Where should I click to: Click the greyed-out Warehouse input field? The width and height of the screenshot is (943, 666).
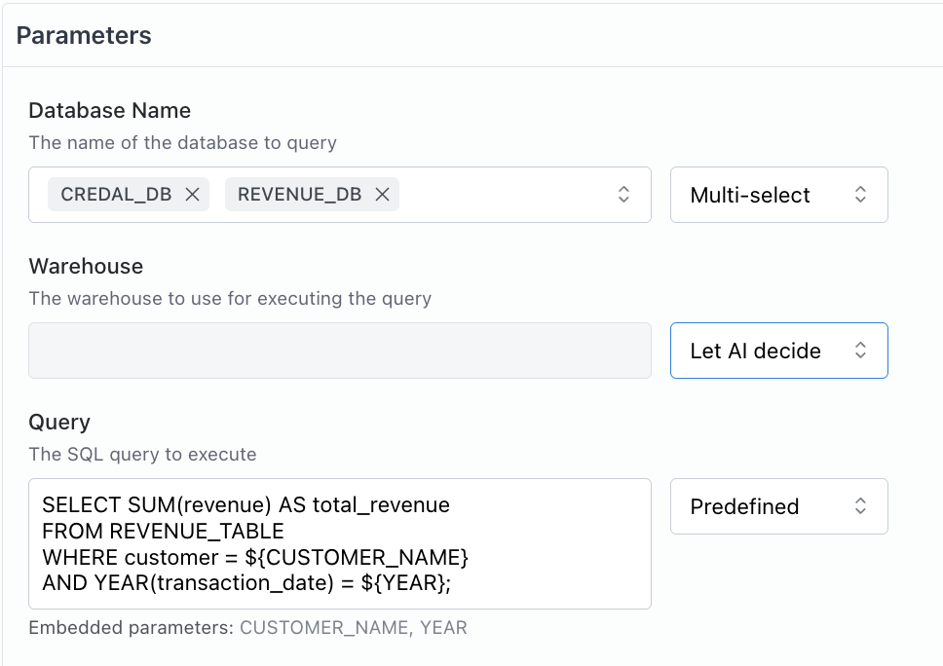[x=339, y=351]
